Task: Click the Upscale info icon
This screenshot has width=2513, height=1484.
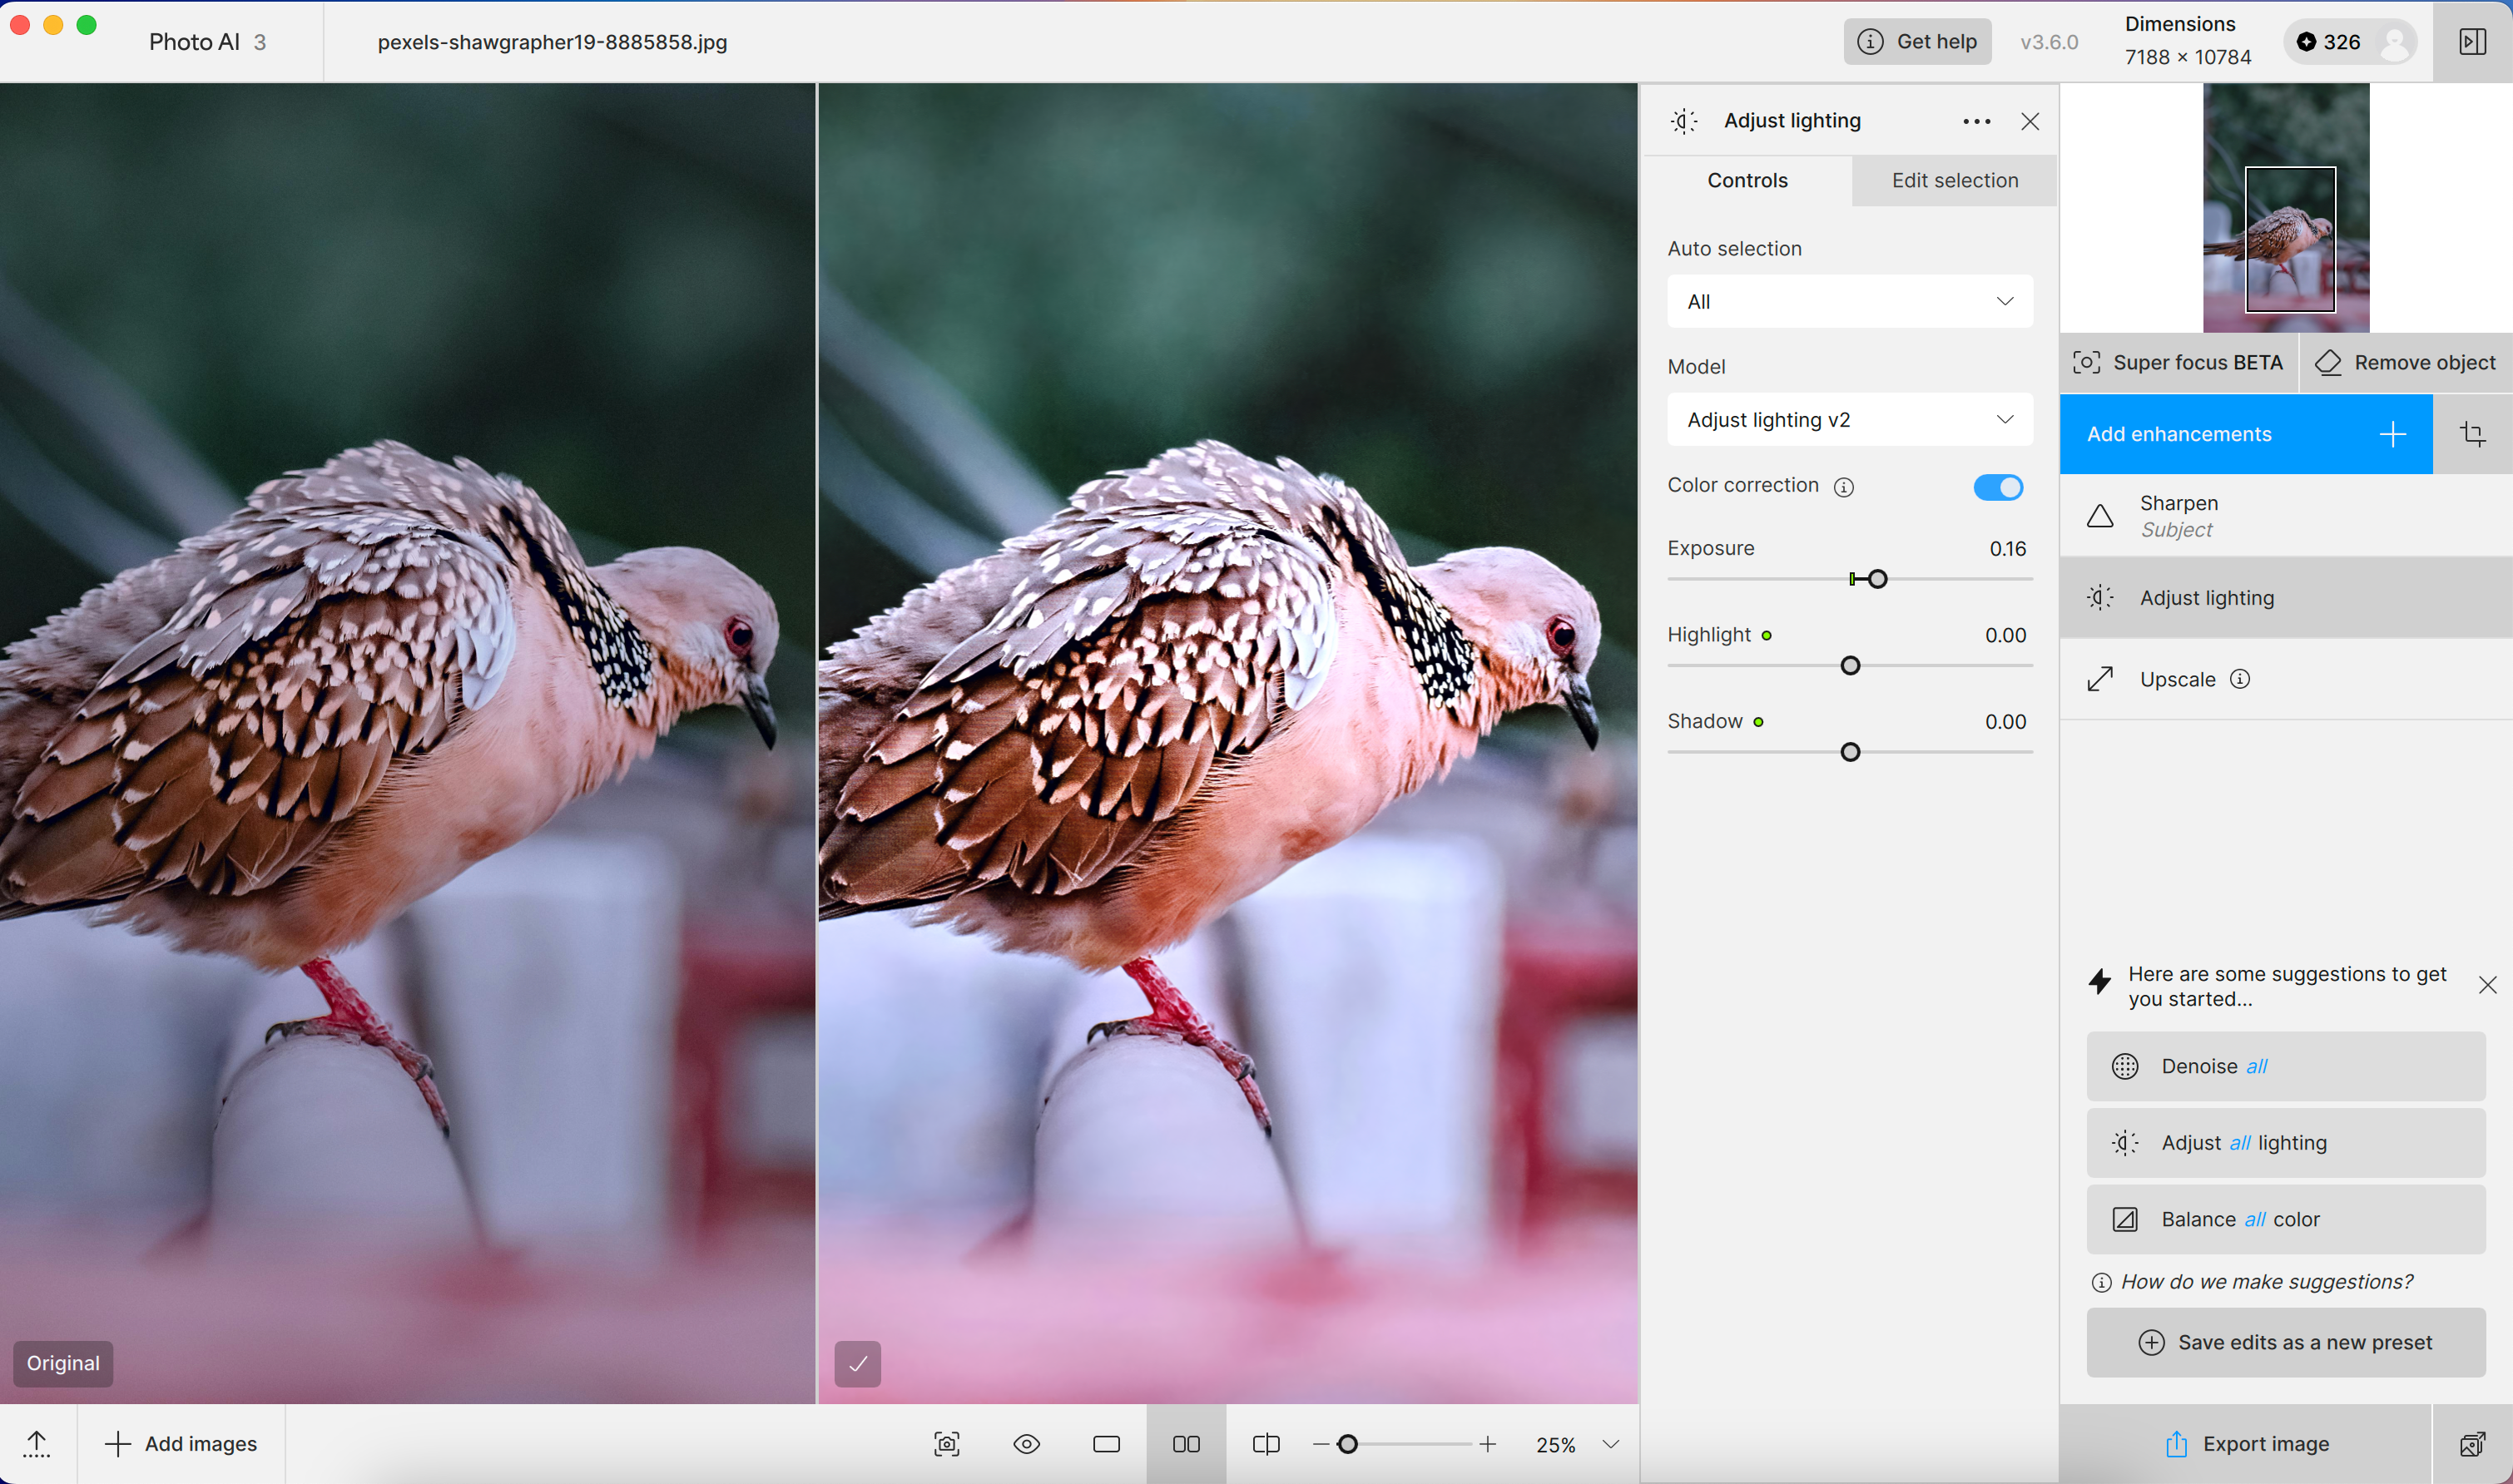Action: click(2240, 679)
